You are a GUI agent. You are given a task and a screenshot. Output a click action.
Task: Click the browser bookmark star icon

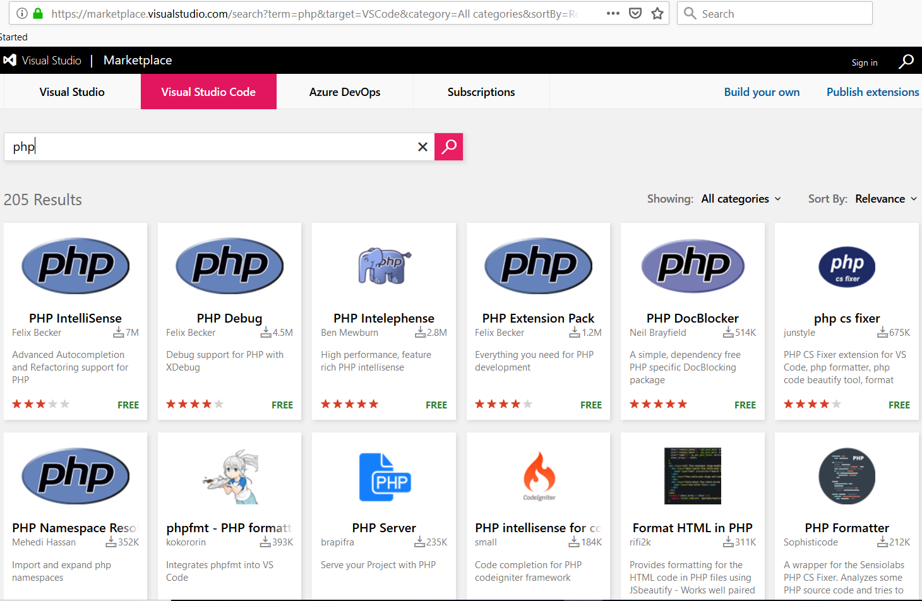click(657, 13)
